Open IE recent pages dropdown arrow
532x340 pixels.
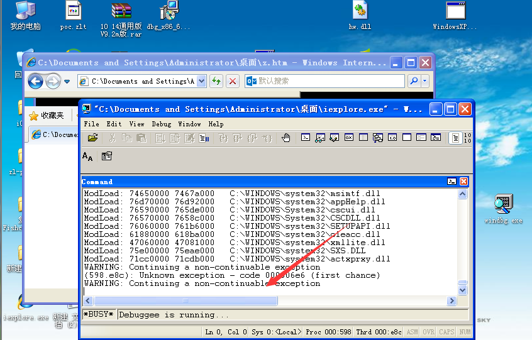(x=67, y=81)
